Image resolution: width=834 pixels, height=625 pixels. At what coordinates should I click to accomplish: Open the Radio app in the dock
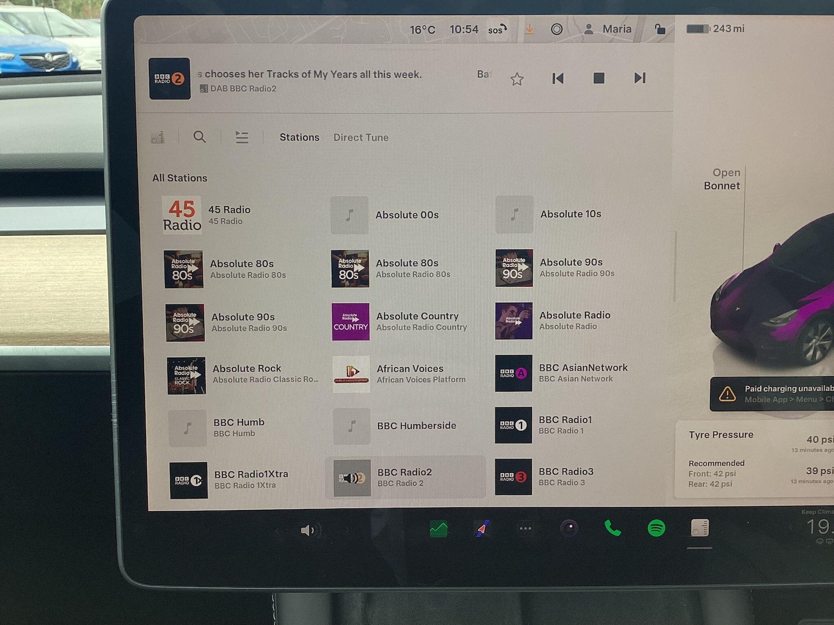coord(700,528)
